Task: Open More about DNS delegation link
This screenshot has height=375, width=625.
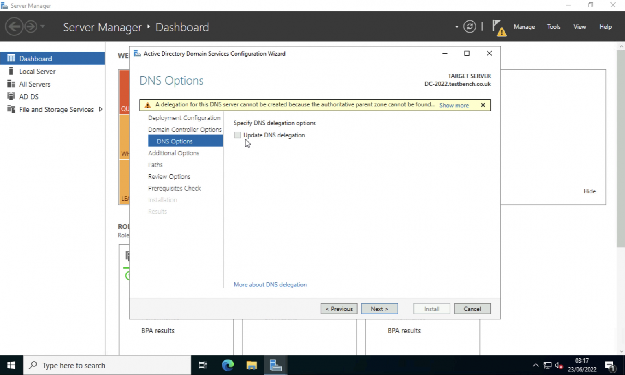Action: point(270,284)
